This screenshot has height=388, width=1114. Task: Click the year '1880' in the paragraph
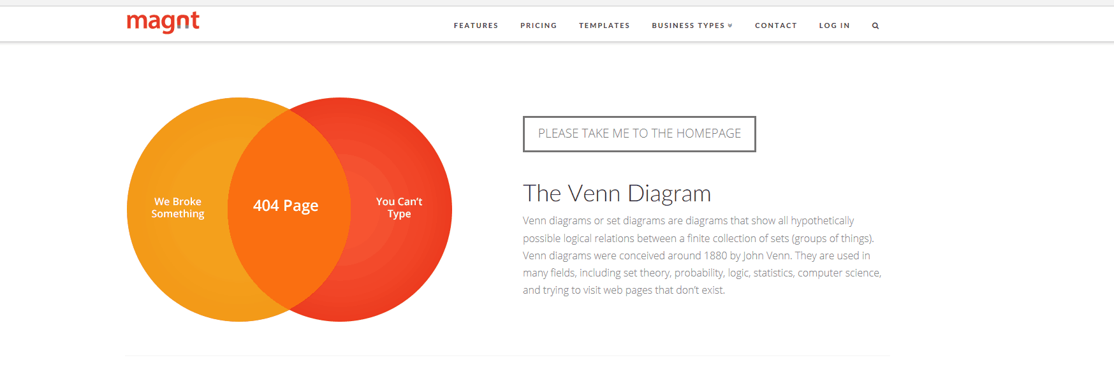(715, 255)
